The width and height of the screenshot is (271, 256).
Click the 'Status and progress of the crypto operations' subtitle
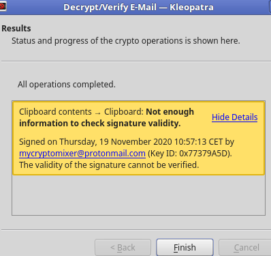pyautogui.click(x=126, y=41)
